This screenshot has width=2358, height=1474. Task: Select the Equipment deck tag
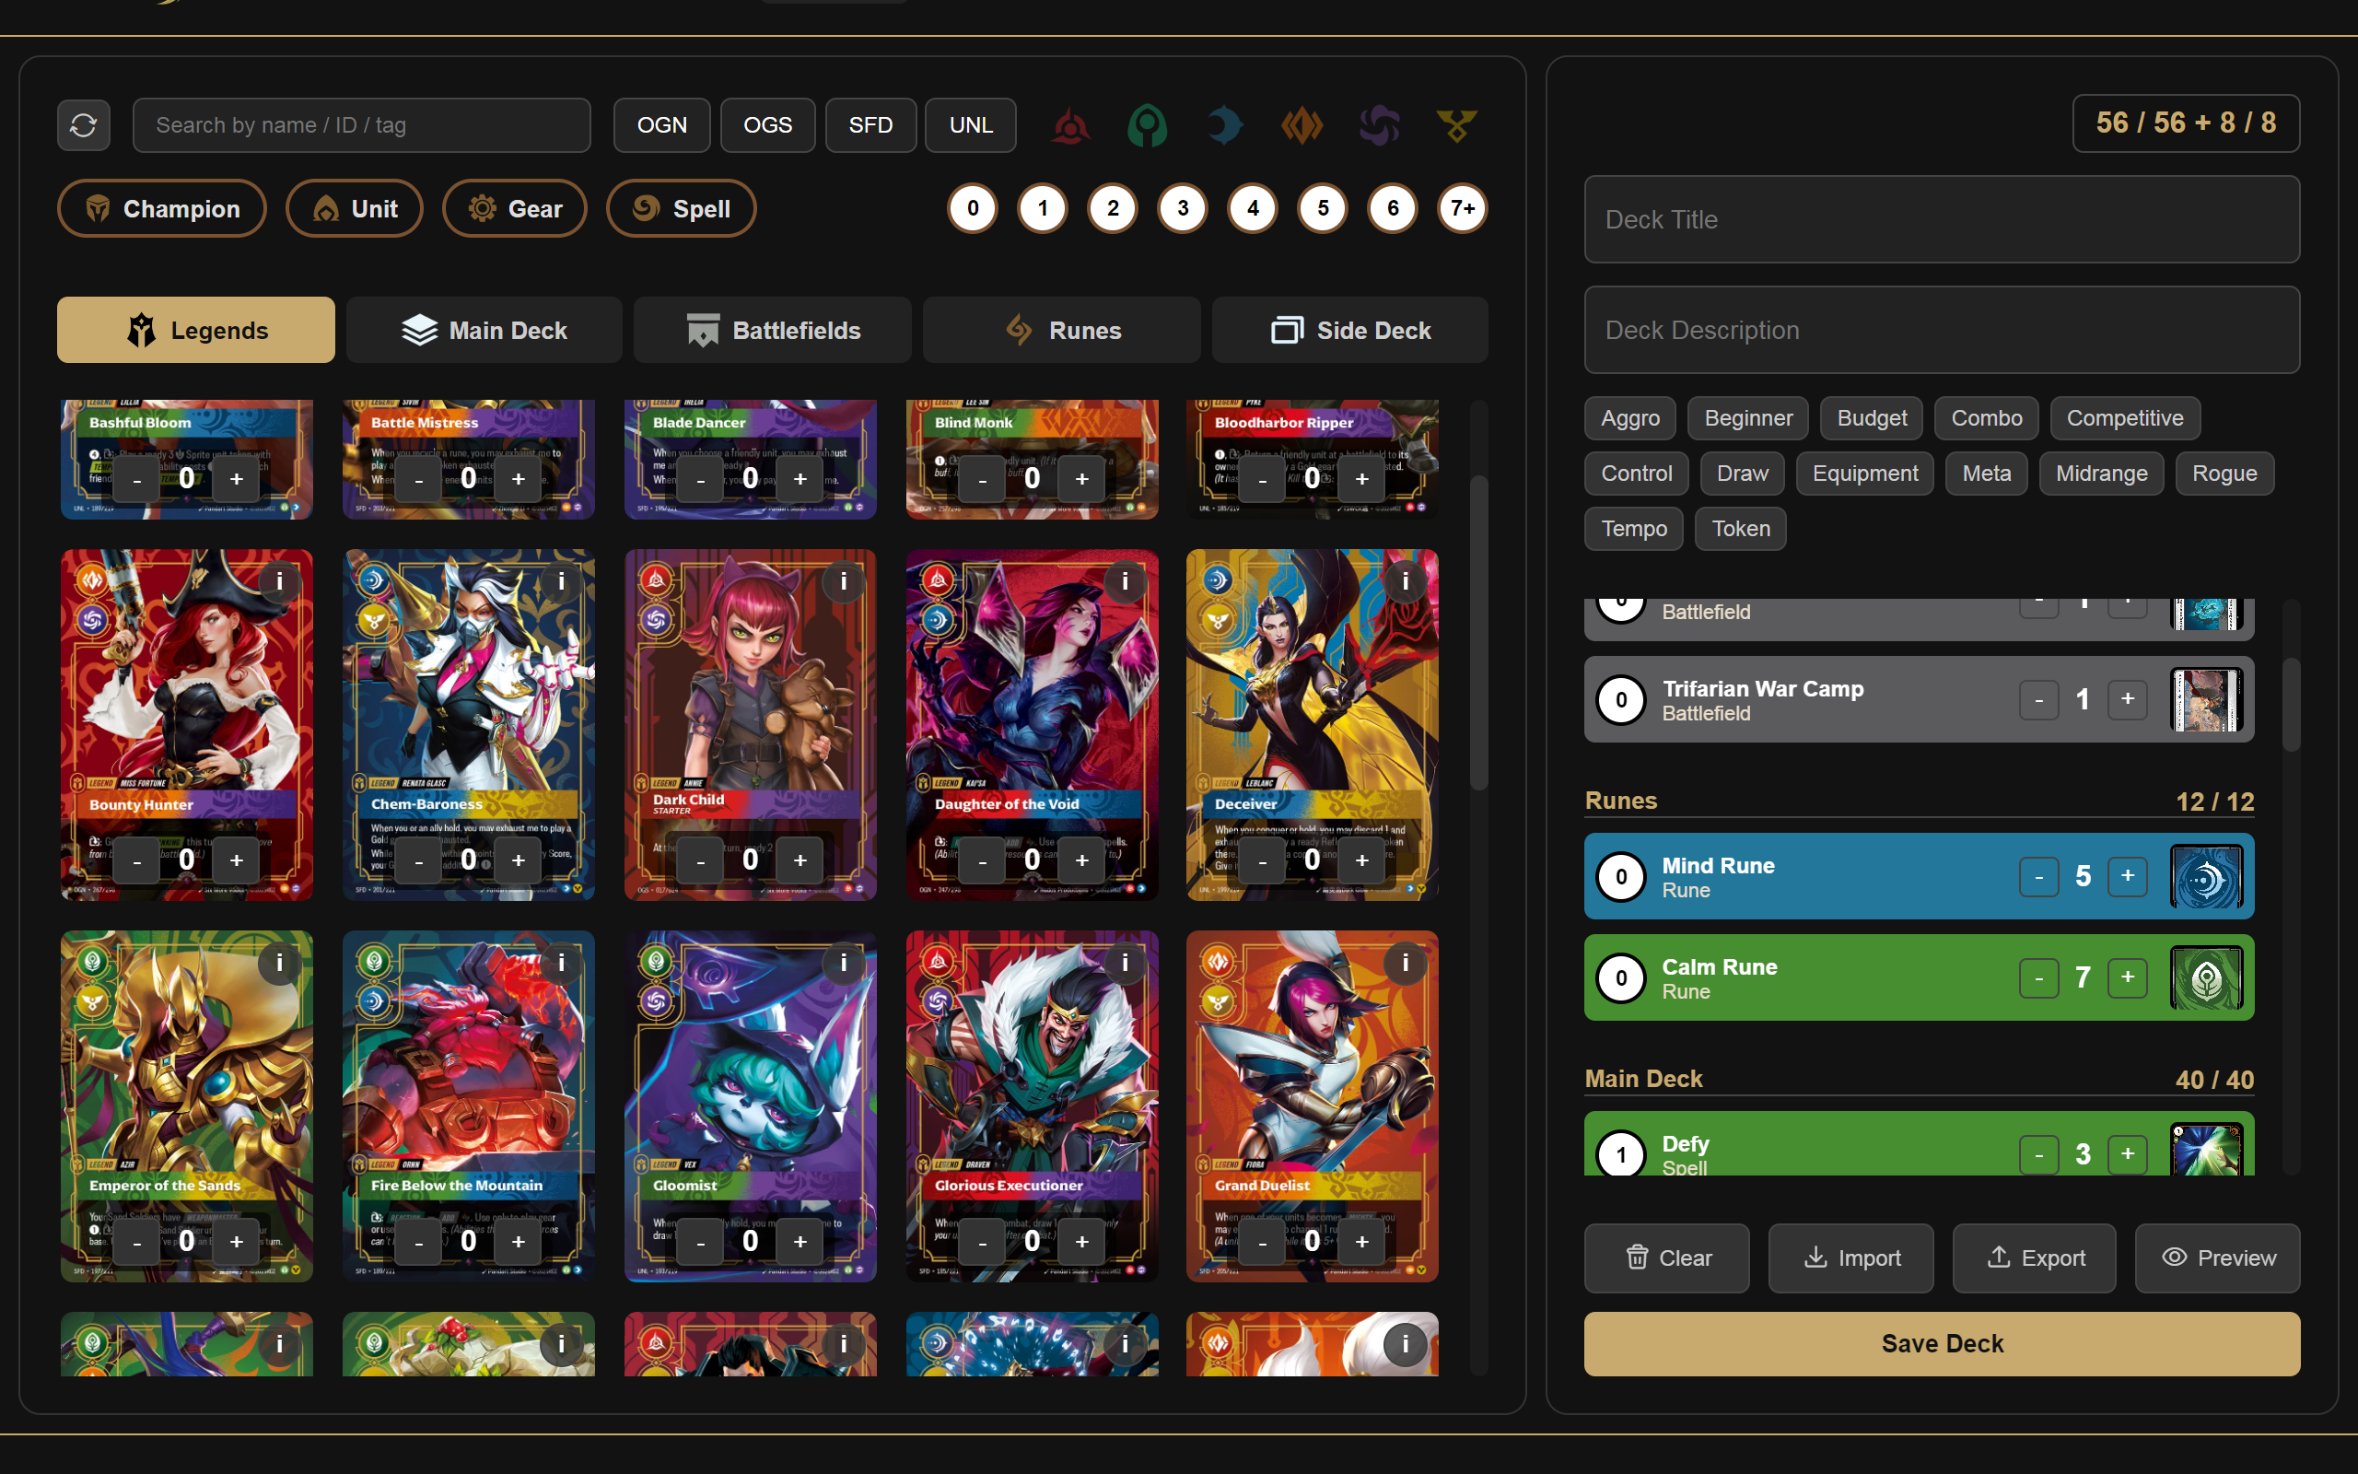click(1865, 474)
